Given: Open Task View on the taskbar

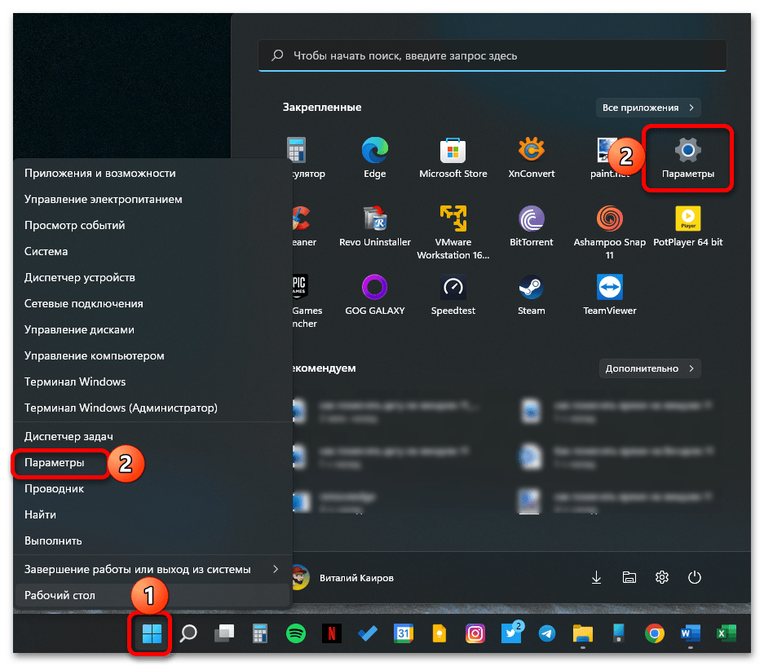Looking at the screenshot, I should [223, 633].
